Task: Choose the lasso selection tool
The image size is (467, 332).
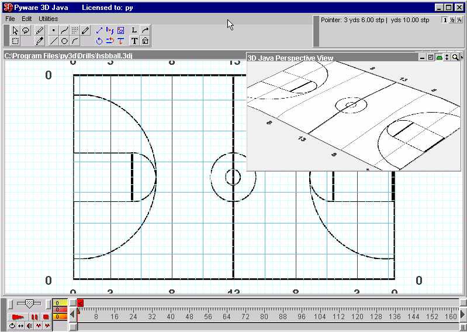Action: 26,30
